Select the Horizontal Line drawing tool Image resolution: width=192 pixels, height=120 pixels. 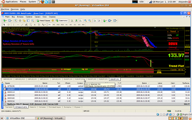tap(18, 25)
